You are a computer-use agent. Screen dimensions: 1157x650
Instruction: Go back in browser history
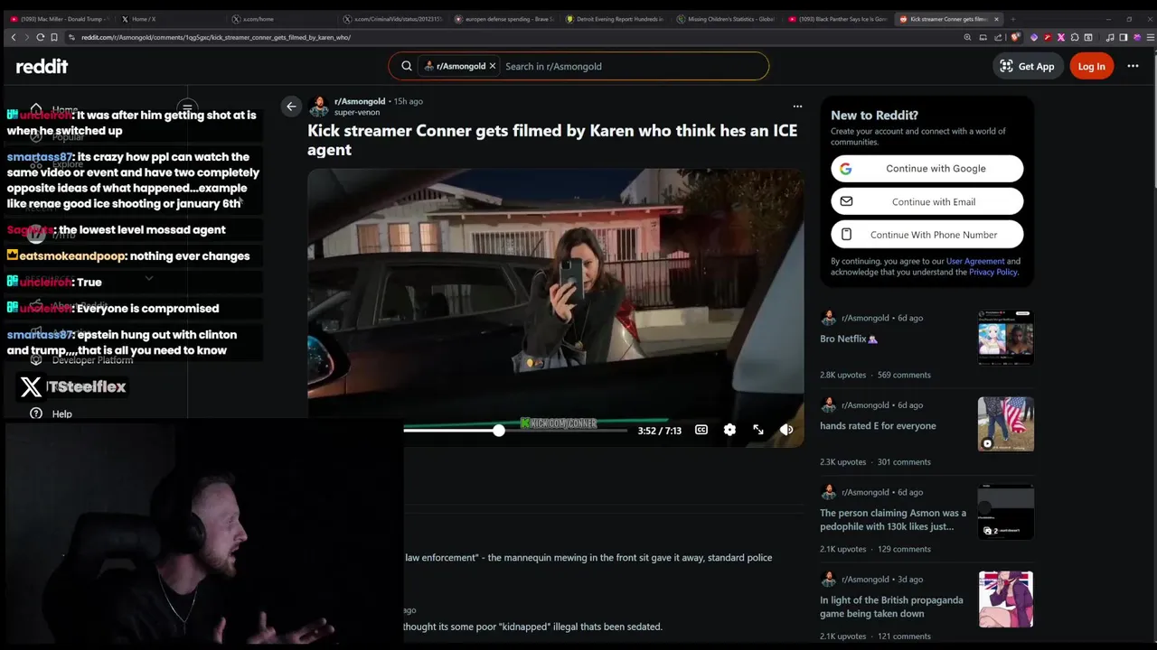click(x=14, y=37)
